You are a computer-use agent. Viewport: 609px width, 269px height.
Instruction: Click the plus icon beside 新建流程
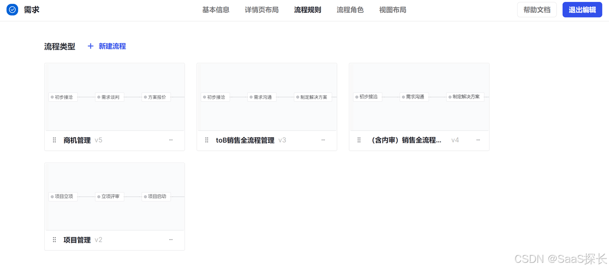tap(90, 46)
